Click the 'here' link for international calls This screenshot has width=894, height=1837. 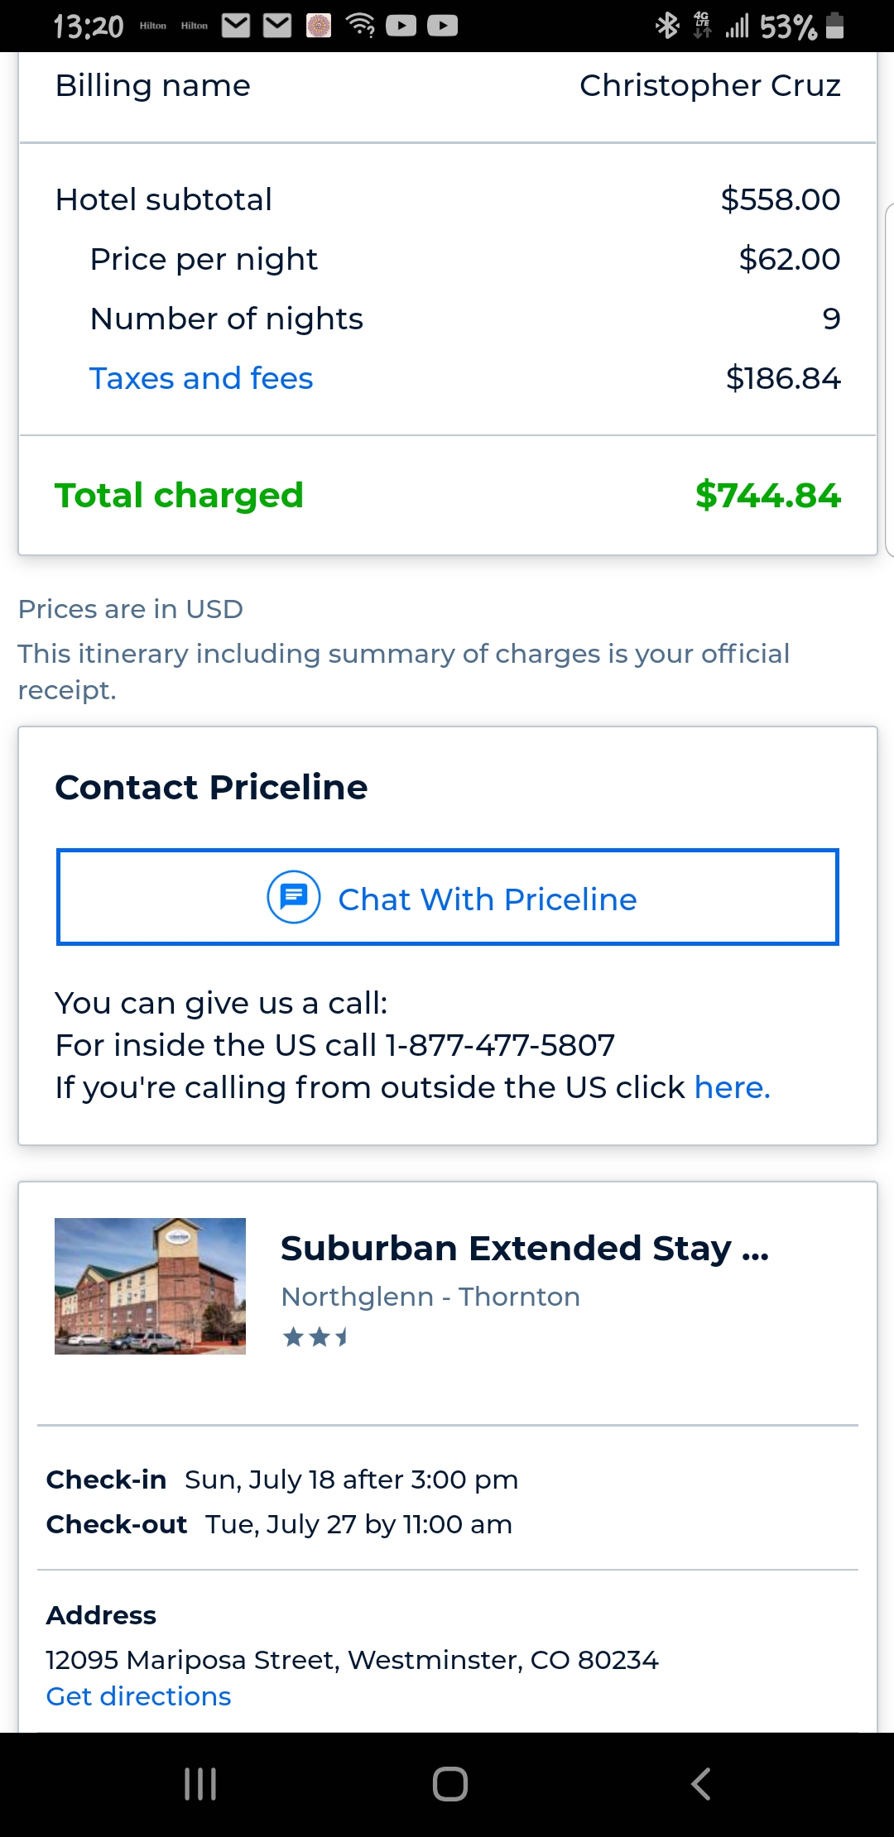(x=732, y=1087)
